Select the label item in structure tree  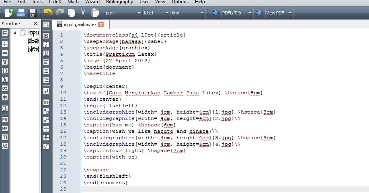click(33, 41)
